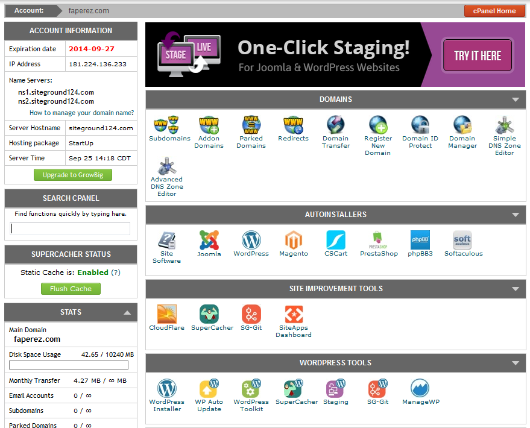Click the expiration date 2014-09-27
Viewport: 530px width, 428px height.
coord(92,49)
